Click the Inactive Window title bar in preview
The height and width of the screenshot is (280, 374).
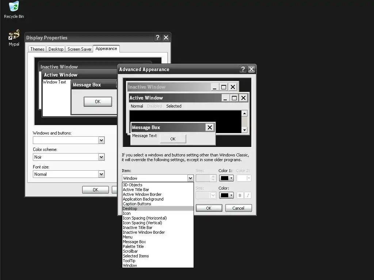click(182, 87)
